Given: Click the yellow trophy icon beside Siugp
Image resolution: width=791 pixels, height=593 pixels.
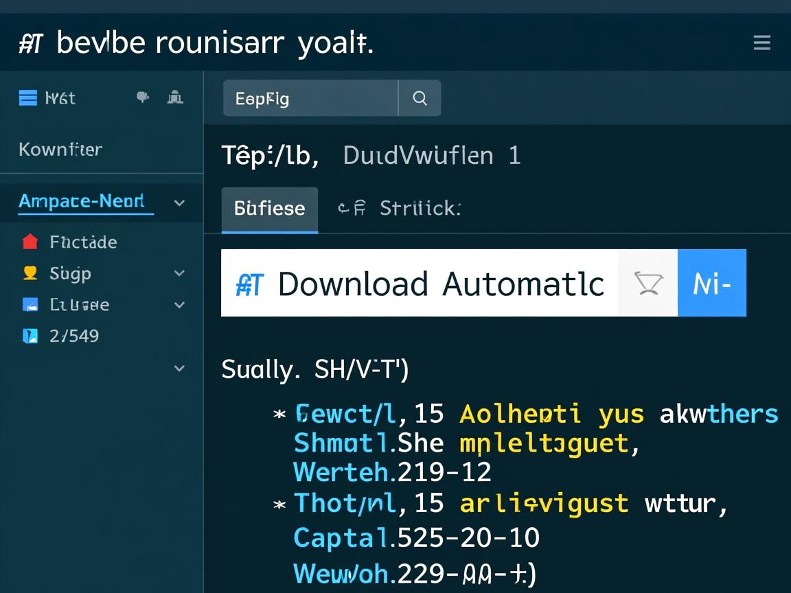Looking at the screenshot, I should tap(30, 273).
